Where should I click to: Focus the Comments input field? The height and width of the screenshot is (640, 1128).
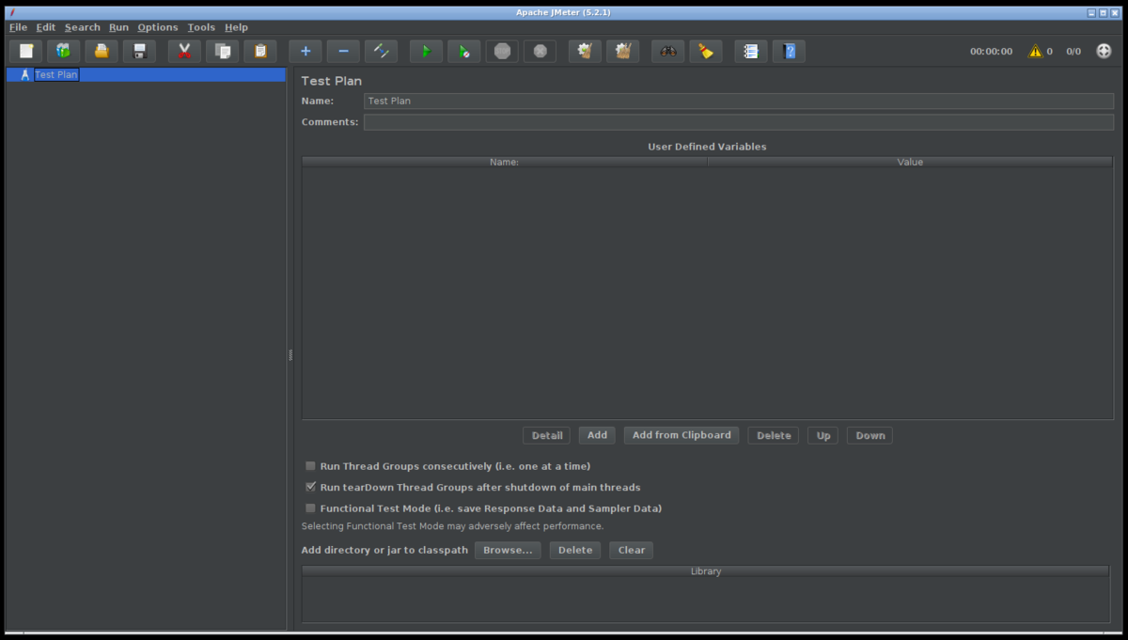coord(739,122)
